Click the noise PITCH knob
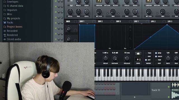179x100 pixels. (x=70, y=11)
